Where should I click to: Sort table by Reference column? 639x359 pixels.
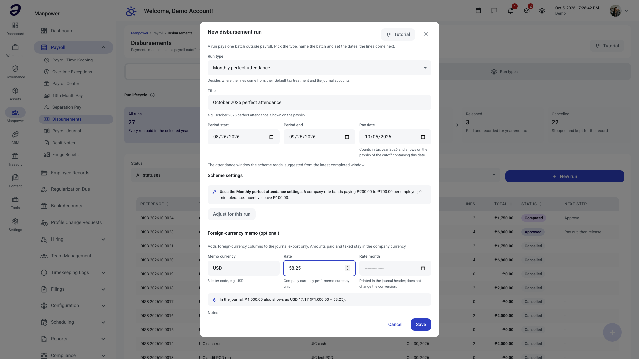click(155, 204)
